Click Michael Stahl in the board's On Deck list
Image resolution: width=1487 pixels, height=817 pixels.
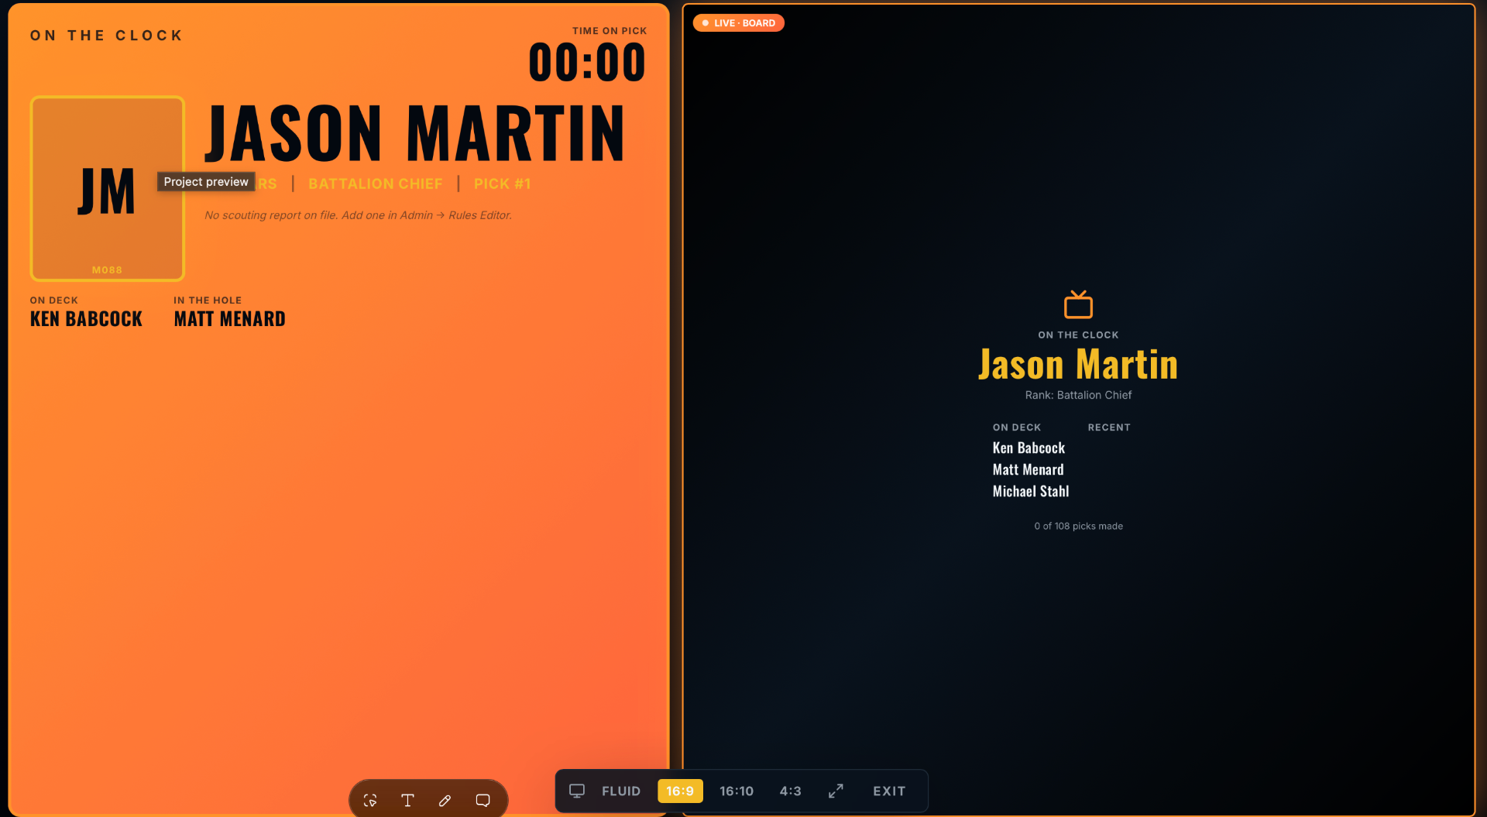click(x=1031, y=491)
